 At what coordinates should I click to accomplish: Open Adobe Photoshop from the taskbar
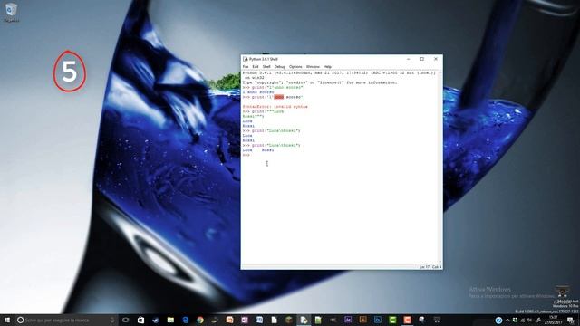point(378,320)
